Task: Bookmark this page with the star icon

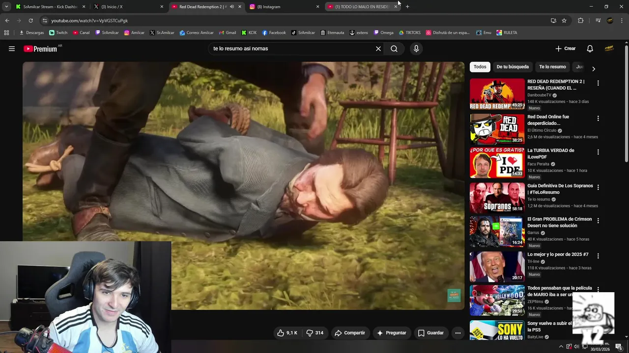Action: click(x=564, y=21)
